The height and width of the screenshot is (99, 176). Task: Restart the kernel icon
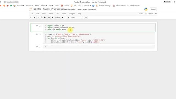pos(65,17)
